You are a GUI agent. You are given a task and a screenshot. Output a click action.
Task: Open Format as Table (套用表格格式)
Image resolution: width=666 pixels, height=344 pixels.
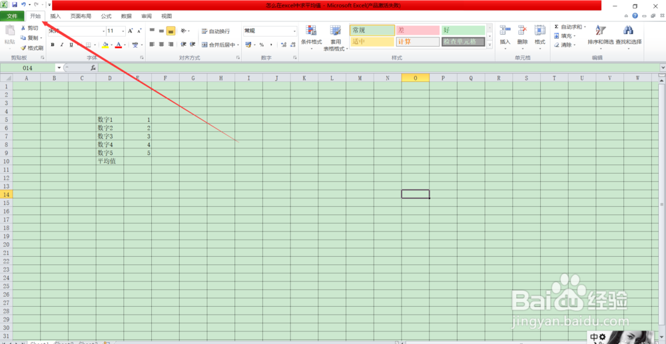[x=336, y=37]
